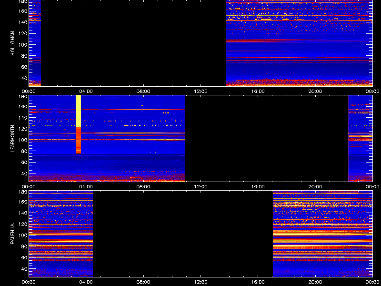Screen dimensions: 381x286
Task: Select the yellow-red burst column in Learmonth plot
Action: [x=78, y=124]
